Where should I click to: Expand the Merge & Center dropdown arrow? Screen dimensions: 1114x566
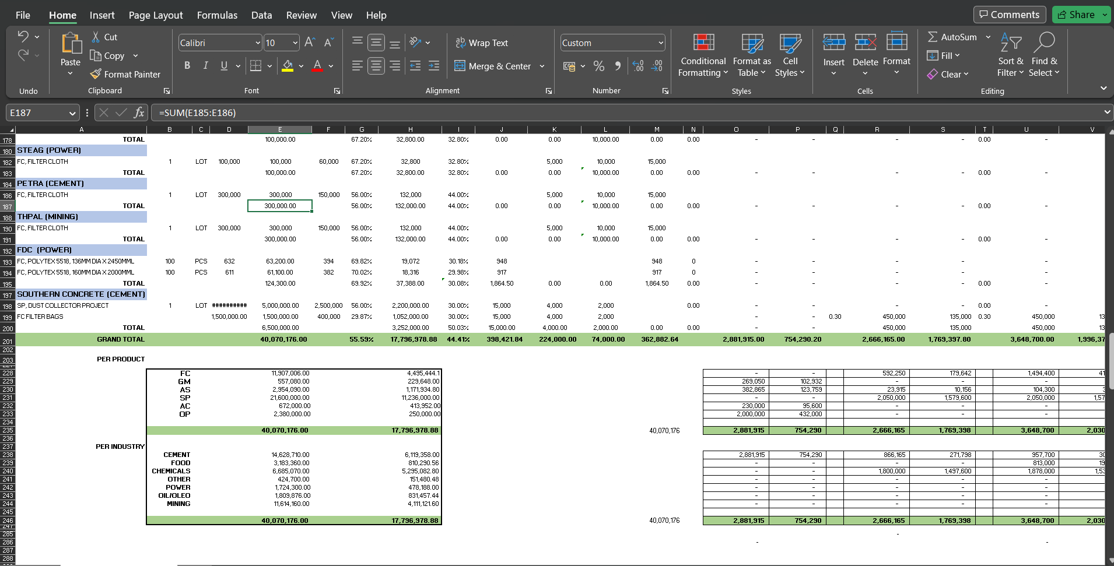pos(542,66)
